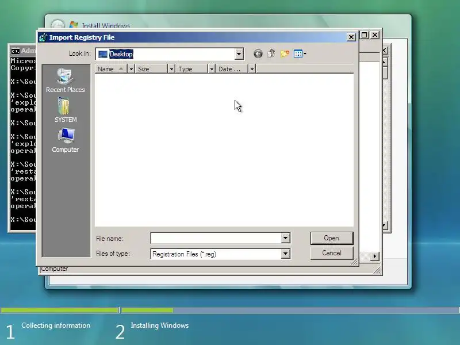
Task: Close the Registry Editor window behind
Action: [375, 35]
